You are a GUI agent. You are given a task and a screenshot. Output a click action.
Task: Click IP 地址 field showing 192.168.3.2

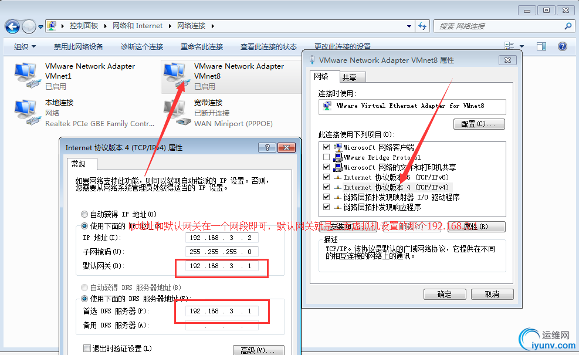(x=222, y=238)
